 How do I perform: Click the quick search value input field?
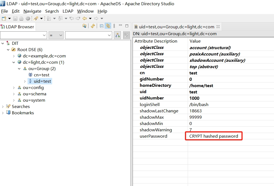(x=86, y=35)
